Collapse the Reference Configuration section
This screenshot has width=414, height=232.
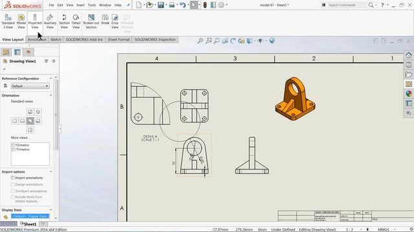(x=50, y=79)
